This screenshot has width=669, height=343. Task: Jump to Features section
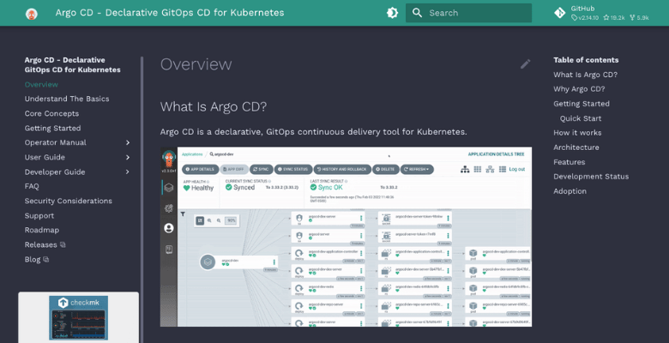coord(570,162)
